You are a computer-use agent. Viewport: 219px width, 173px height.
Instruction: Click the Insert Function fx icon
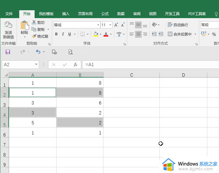coord(76,65)
